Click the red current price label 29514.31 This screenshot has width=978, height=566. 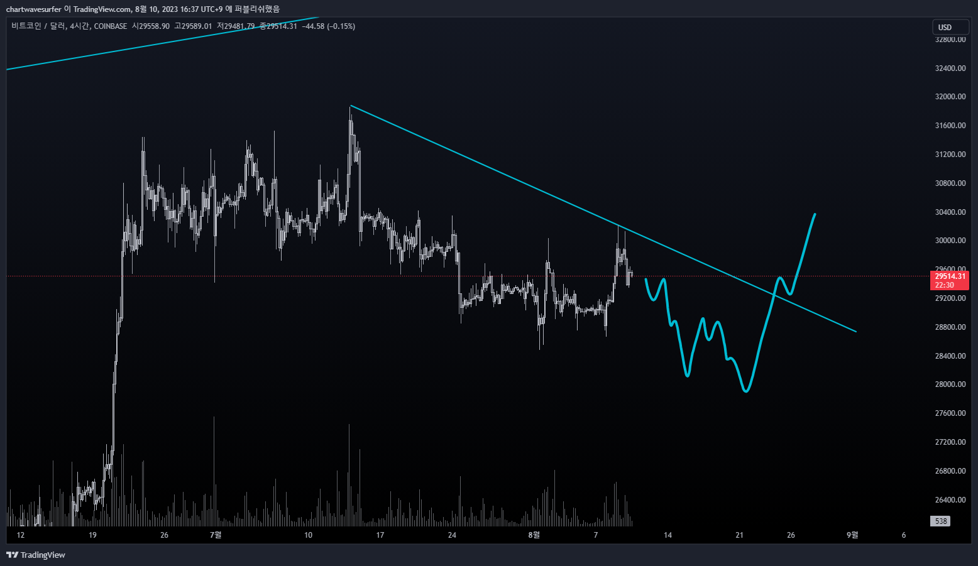pyautogui.click(x=949, y=276)
